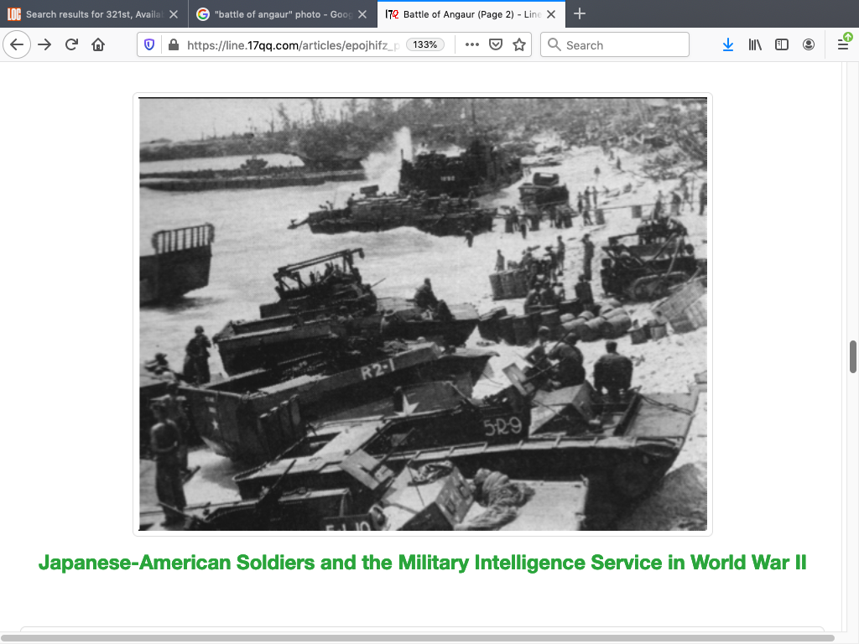Switch to the Search results for 321st tab
This screenshot has height=644, width=859.
(88, 14)
